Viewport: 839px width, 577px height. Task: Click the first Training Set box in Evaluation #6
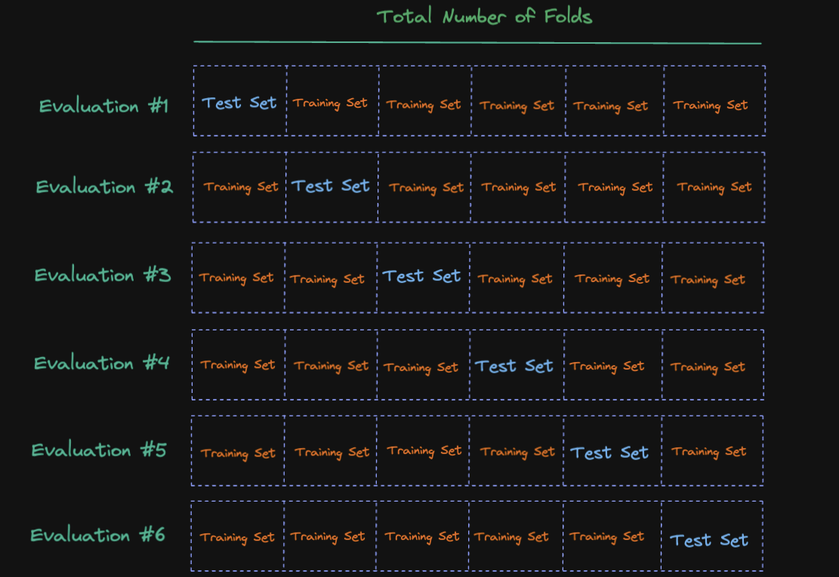(237, 536)
